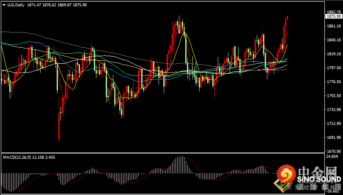Image resolution: width=343 pixels, height=195 pixels.
Task: Click the -26.602 MACD scale value
Action: pyautogui.click(x=332, y=191)
